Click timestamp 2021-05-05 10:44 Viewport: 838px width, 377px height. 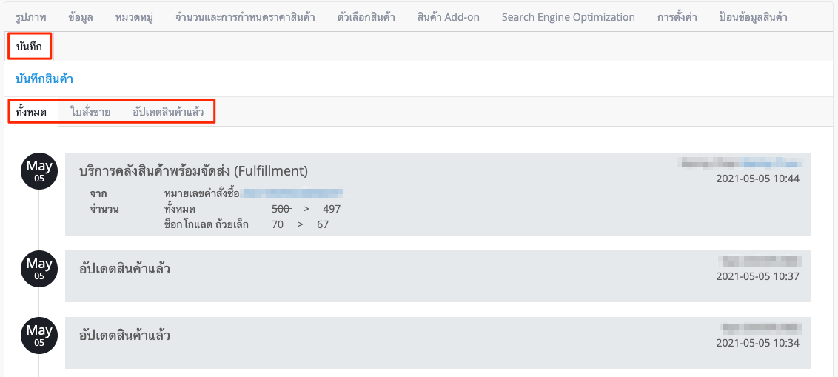click(757, 179)
